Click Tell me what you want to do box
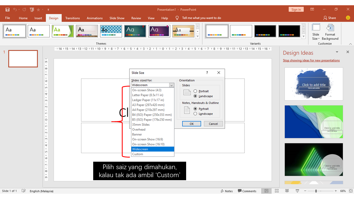The image size is (354, 199). click(x=202, y=18)
